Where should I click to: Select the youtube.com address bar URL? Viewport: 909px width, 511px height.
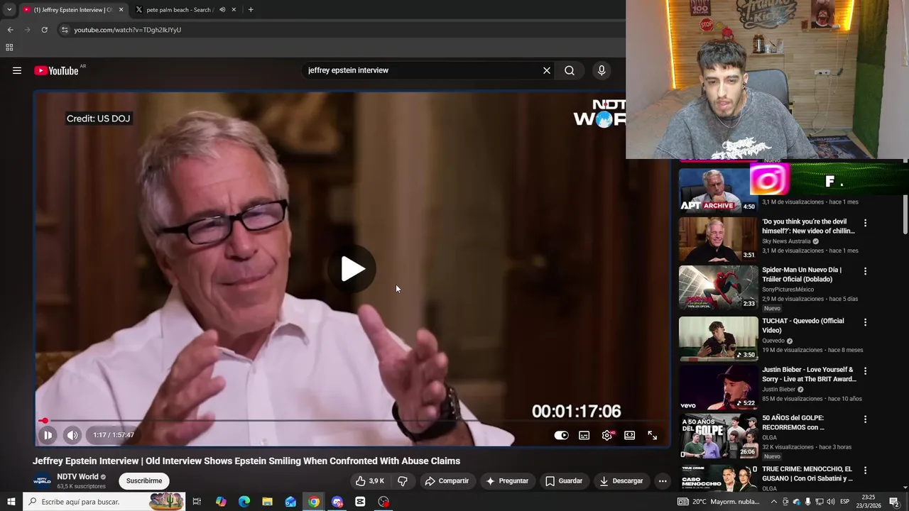pos(128,30)
